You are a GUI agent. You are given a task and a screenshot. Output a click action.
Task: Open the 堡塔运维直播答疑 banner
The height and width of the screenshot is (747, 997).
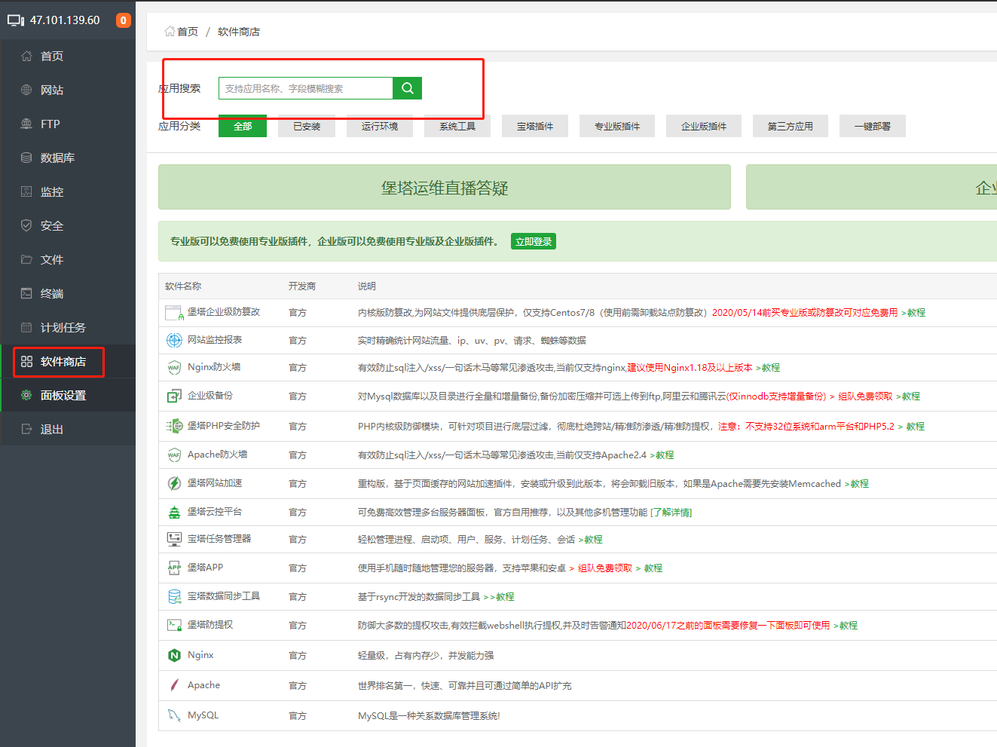click(445, 188)
